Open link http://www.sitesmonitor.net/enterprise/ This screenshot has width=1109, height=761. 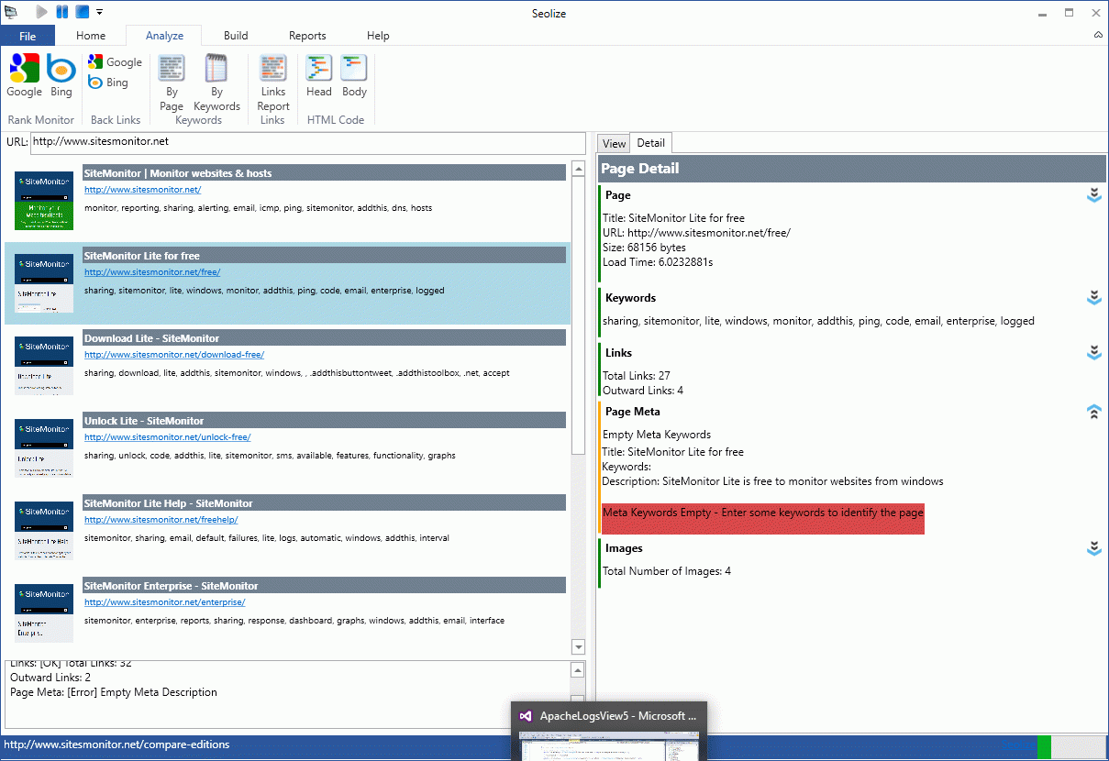(164, 602)
